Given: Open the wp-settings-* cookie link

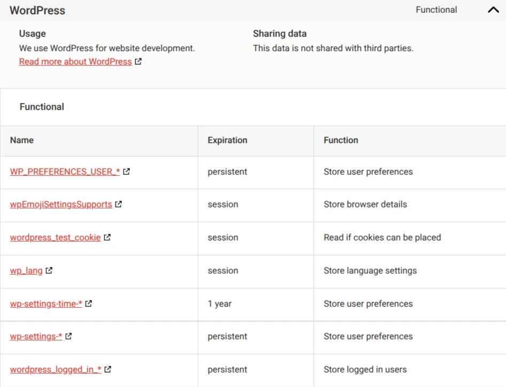Looking at the screenshot, I should (x=36, y=336).
